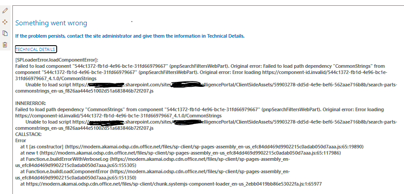404x194 pixels.
Task: Select the INNERERROR label
Action: (x=31, y=103)
